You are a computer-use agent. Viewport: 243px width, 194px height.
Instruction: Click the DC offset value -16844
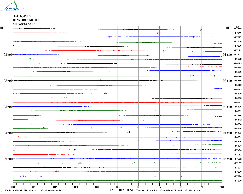[238, 129]
